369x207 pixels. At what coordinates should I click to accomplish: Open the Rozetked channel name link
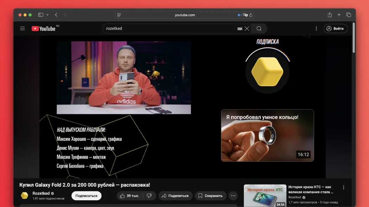tap(41, 193)
